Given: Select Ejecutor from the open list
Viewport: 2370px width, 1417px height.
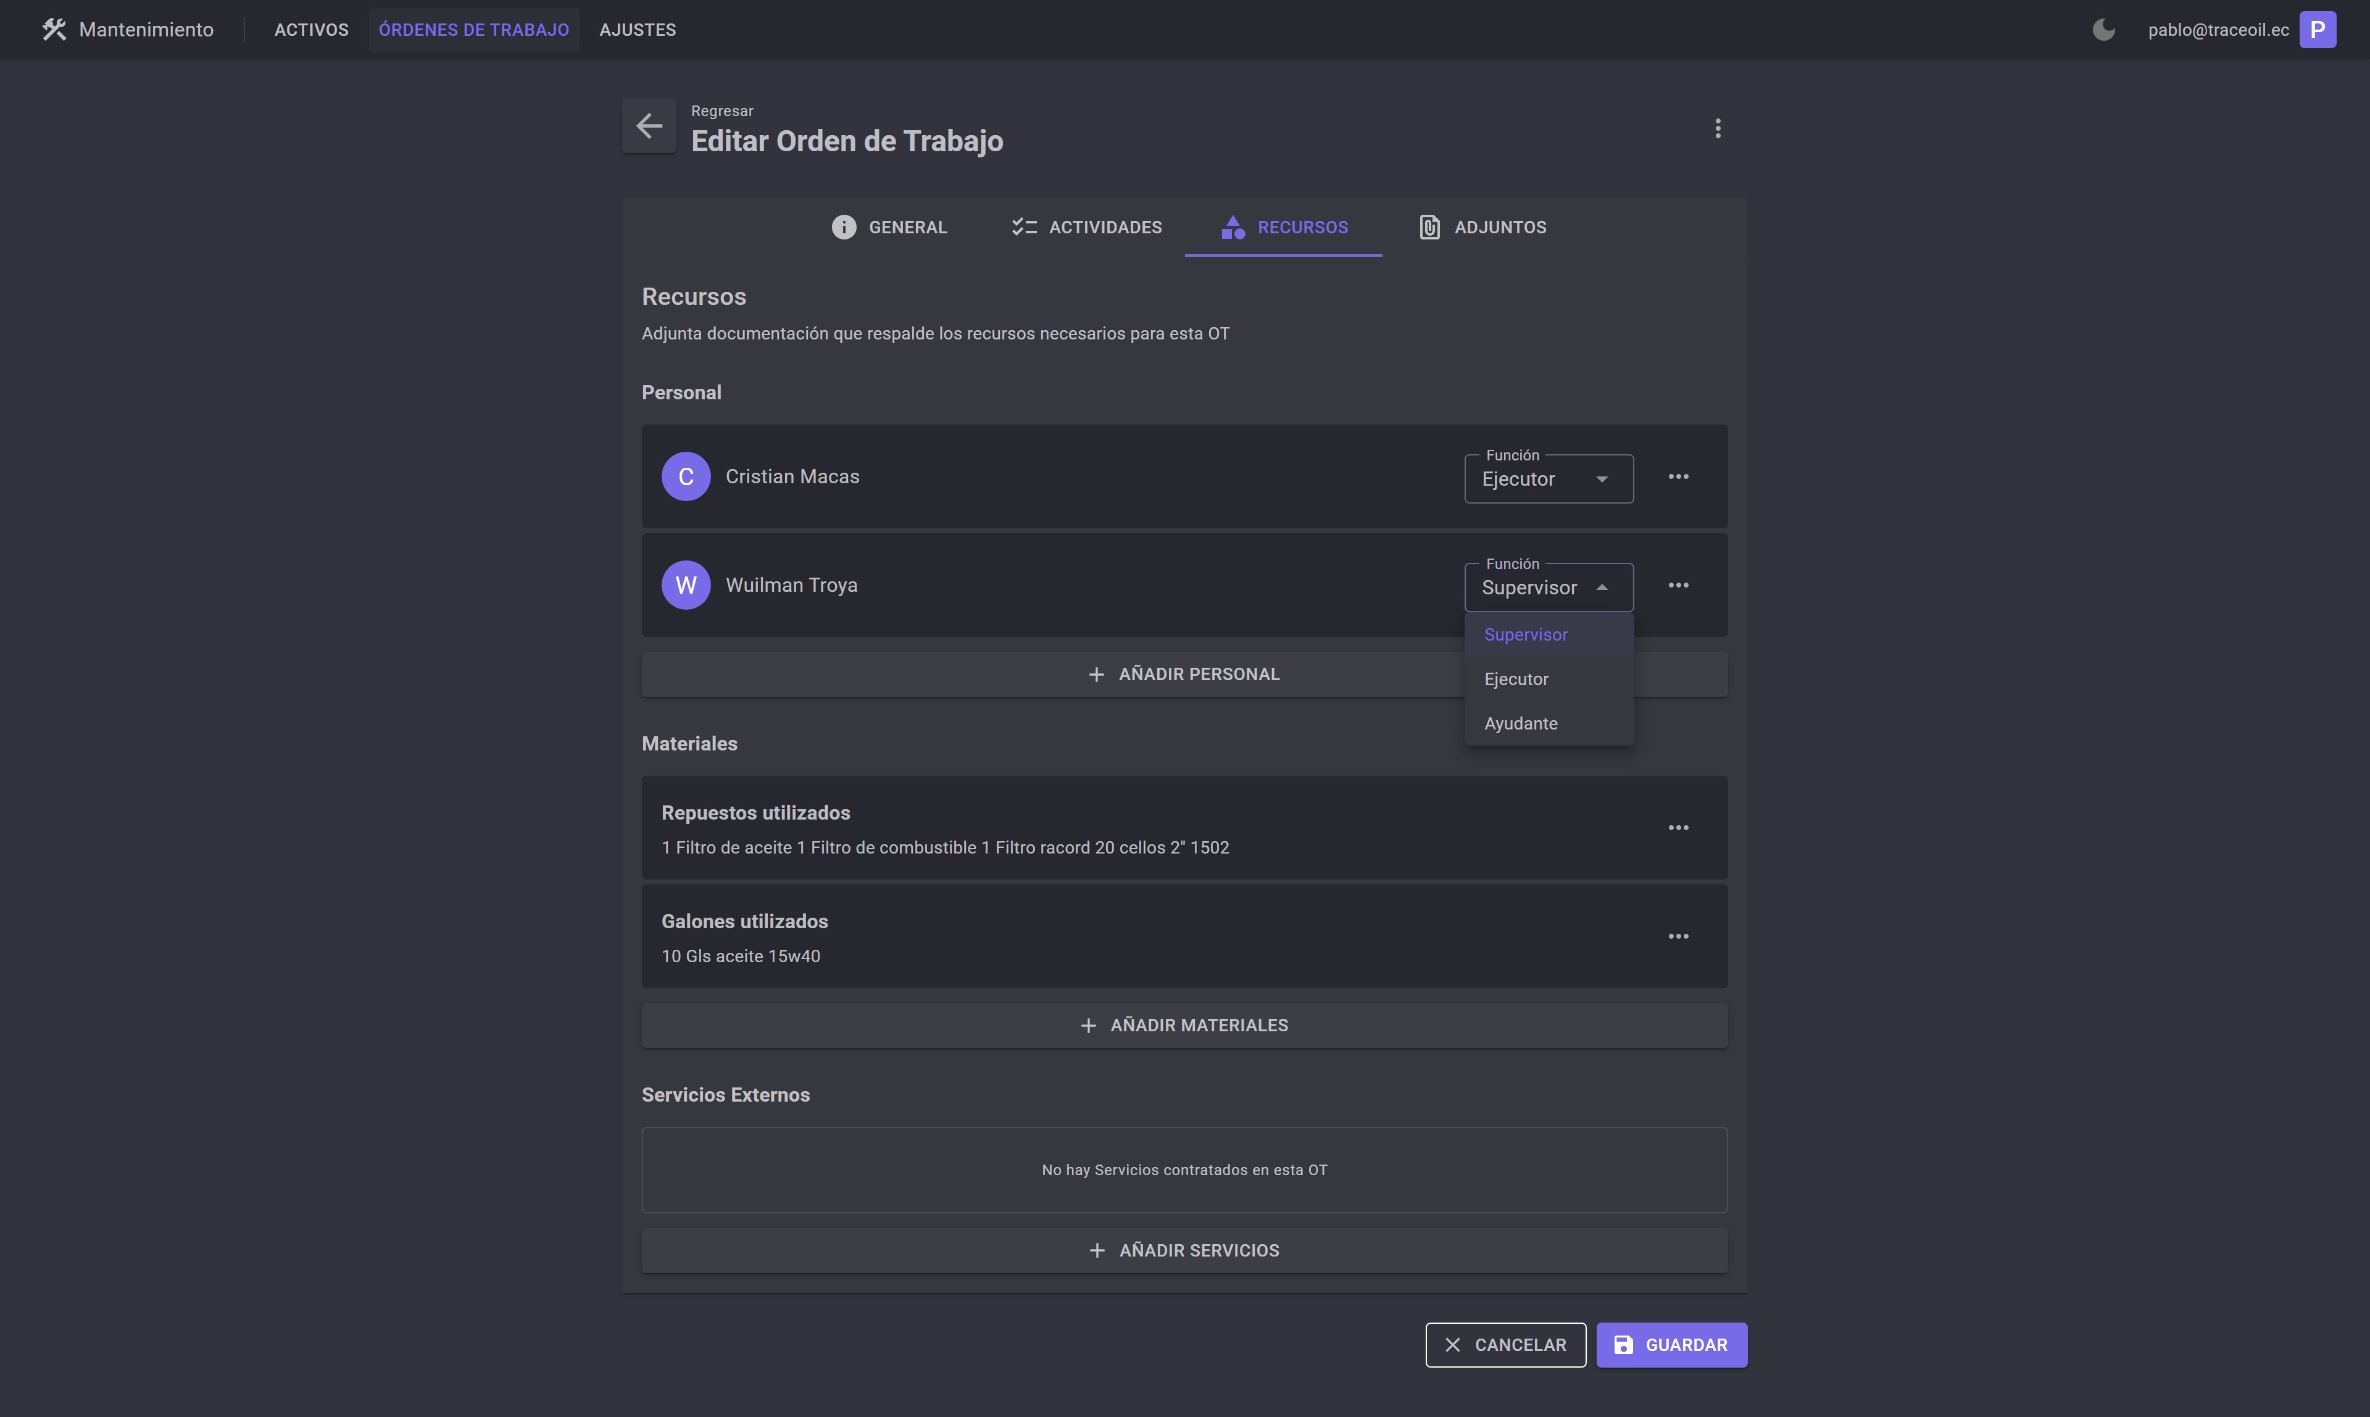Looking at the screenshot, I should (x=1516, y=679).
